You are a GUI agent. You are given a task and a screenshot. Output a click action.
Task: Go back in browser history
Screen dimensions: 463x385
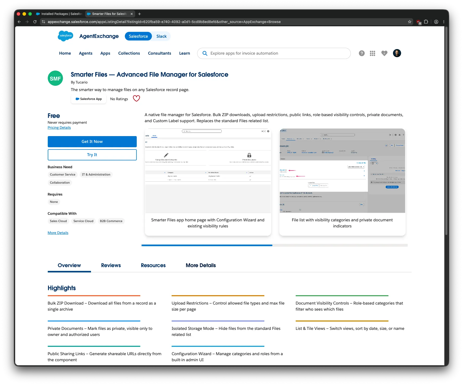[19, 22]
